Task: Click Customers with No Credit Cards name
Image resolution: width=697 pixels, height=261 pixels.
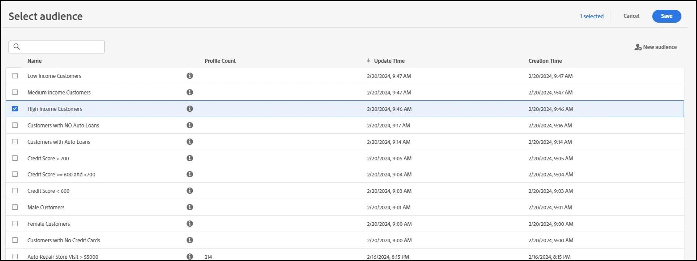Action: coord(64,241)
